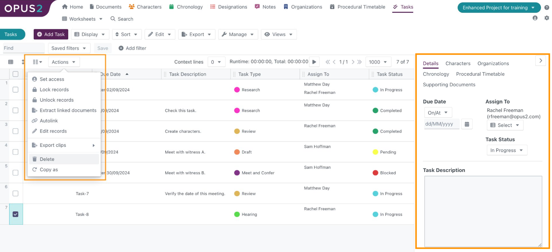The width and height of the screenshot is (552, 252).
Task: Go to the Documents tab
Action: [105, 7]
